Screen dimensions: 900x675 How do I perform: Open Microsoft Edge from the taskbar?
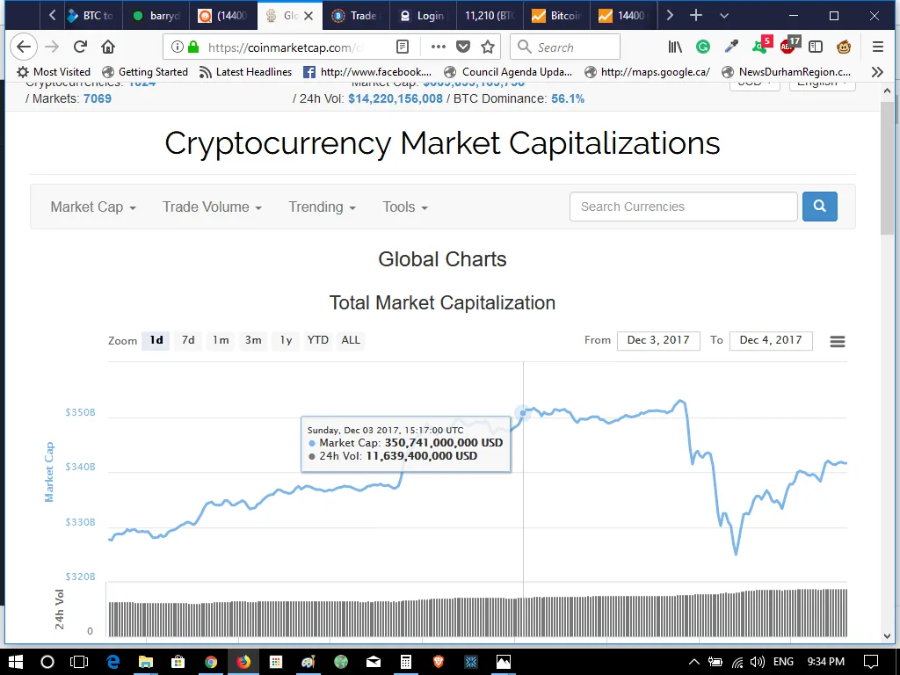[x=113, y=662]
